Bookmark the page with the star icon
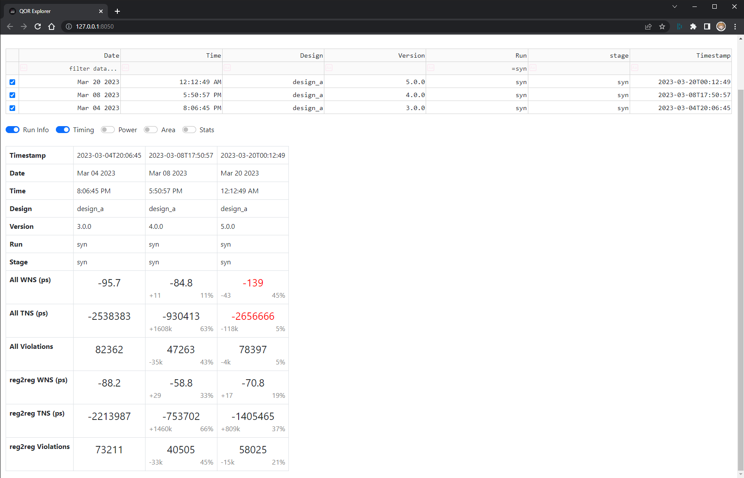This screenshot has width=744, height=478. point(662,26)
